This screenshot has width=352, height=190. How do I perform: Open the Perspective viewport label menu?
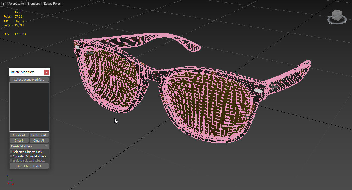pos(16,4)
